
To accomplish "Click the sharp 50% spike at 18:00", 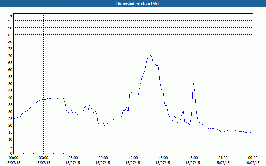I will (x=193, y=83).
